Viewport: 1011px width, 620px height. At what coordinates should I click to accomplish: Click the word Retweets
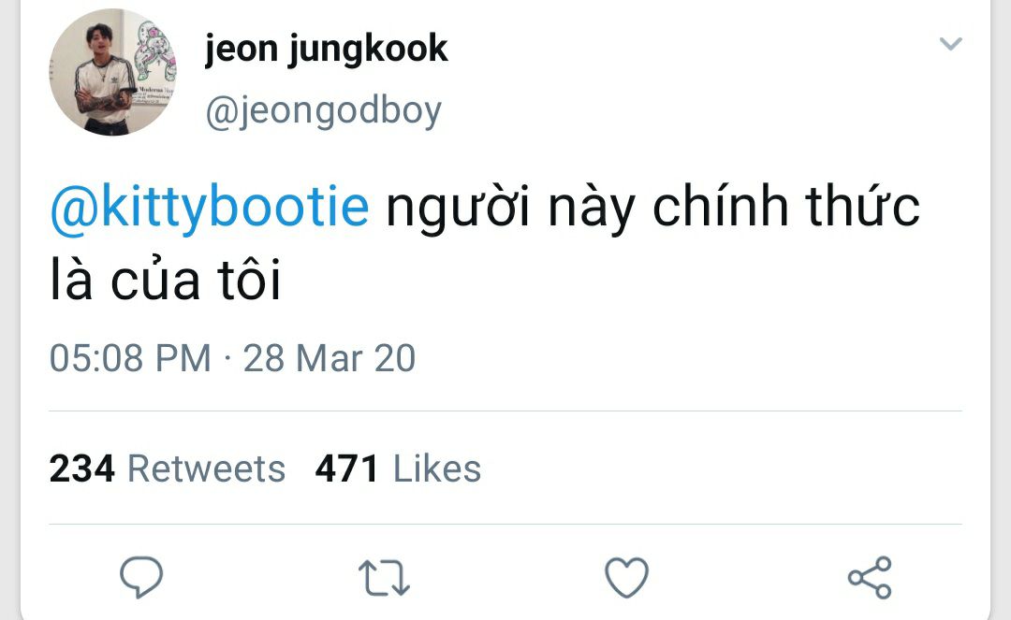coord(206,469)
